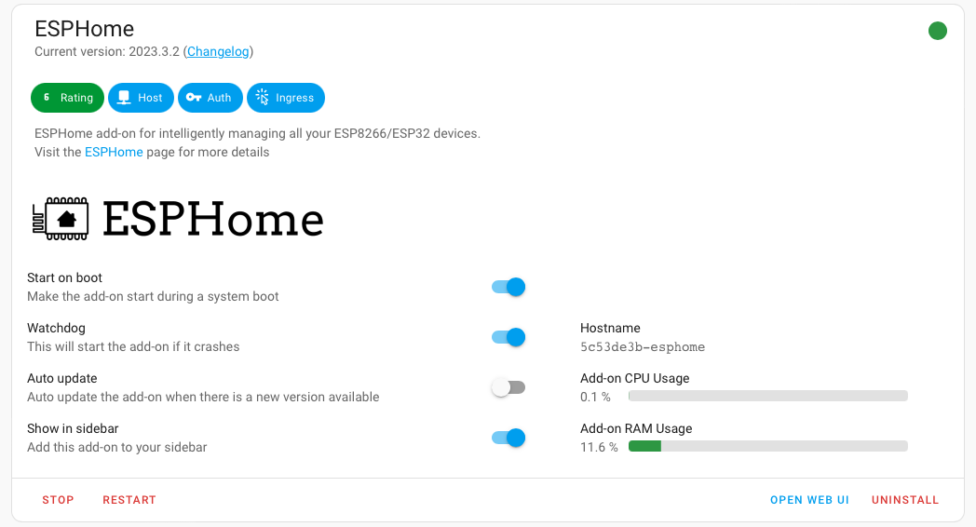
Task: Click the 11.6 % RAM value
Action: (599, 447)
